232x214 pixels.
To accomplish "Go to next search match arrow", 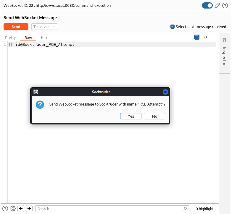I will point(29,209).
